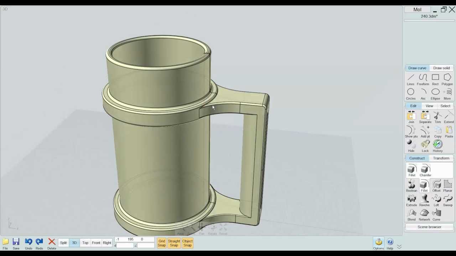The height and width of the screenshot is (256, 456).
Task: Toggle Object Snap off
Action: [187, 243]
